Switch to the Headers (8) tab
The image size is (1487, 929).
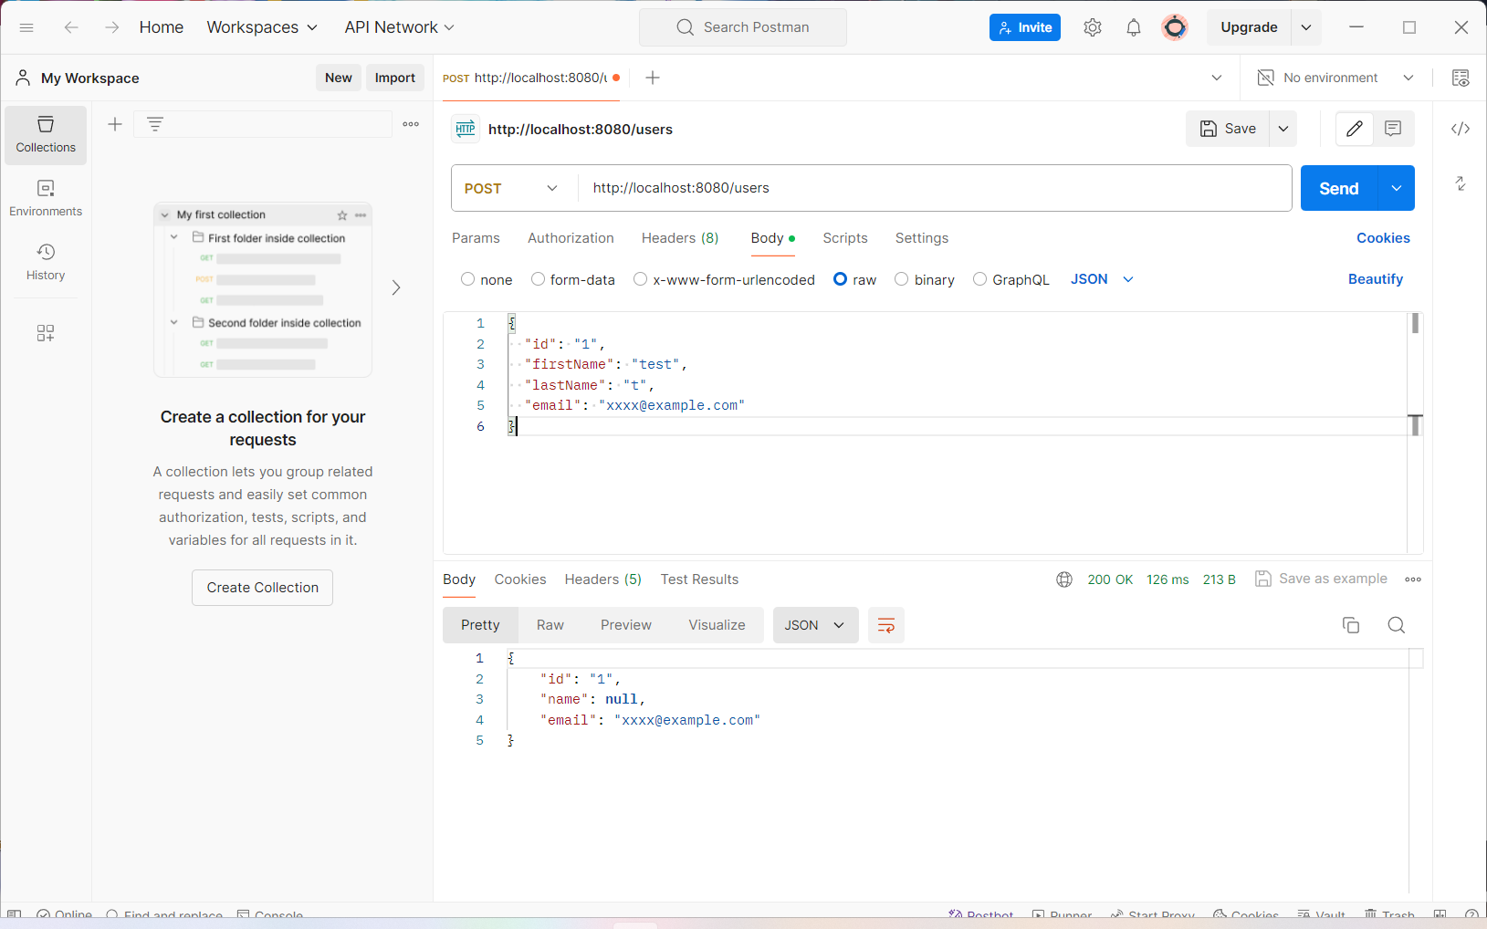tap(680, 238)
